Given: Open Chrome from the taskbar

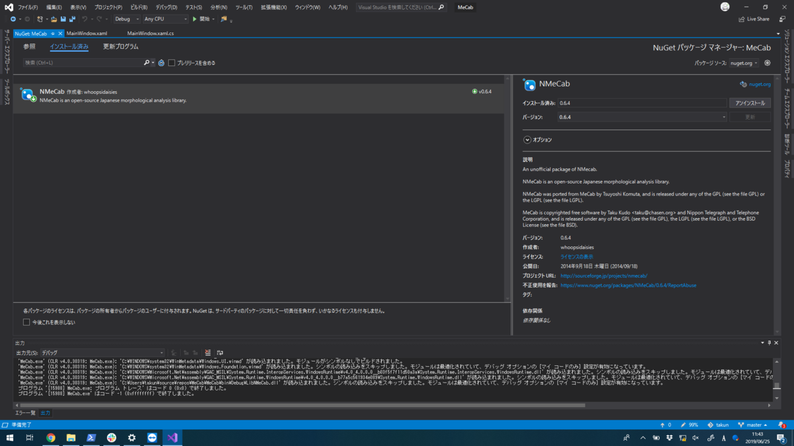Looking at the screenshot, I should coord(50,437).
